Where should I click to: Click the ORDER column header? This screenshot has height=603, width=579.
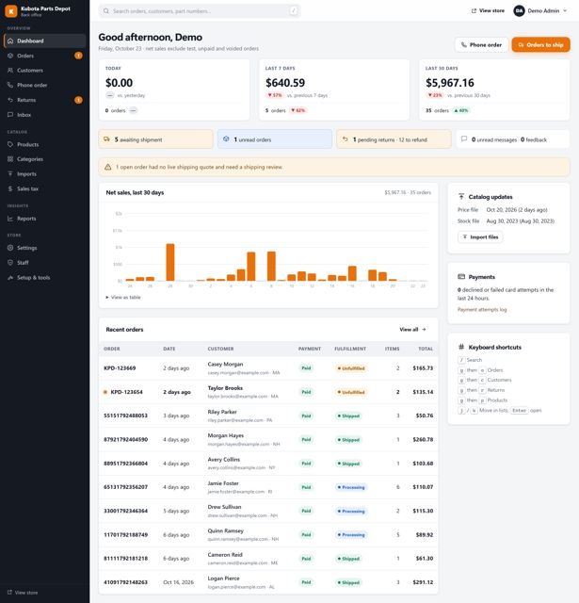[112, 349]
